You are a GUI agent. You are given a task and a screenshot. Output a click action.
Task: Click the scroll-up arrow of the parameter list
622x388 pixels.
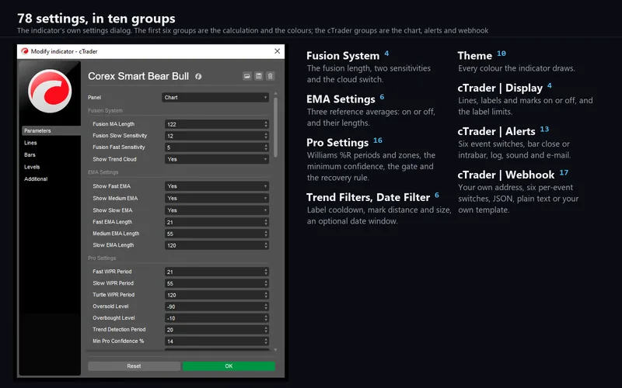tap(275, 94)
